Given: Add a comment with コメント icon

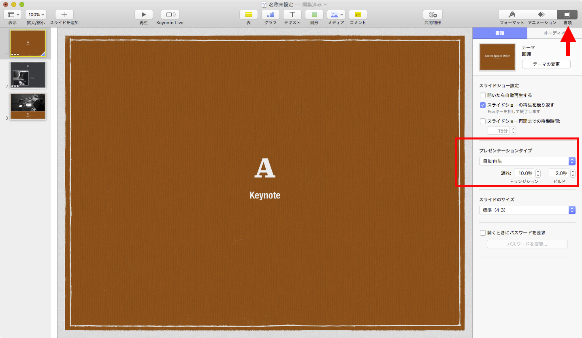Looking at the screenshot, I should point(358,15).
